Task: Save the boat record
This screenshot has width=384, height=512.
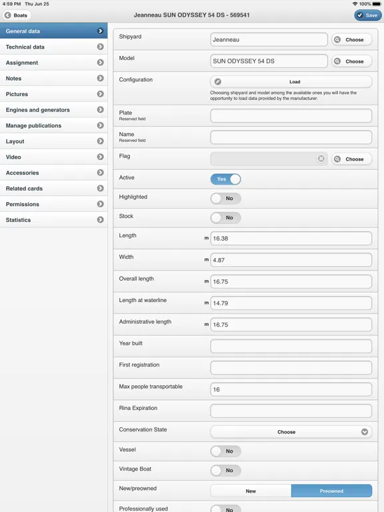Action: [x=368, y=15]
